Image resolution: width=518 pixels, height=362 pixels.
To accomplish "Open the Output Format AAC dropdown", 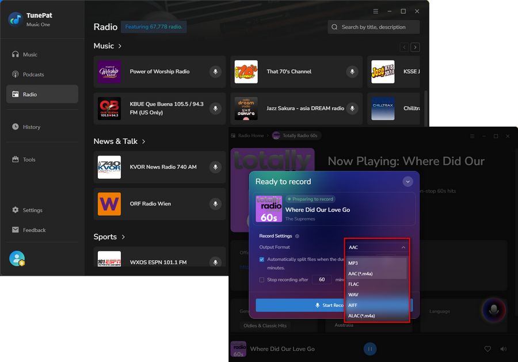I will click(376, 247).
